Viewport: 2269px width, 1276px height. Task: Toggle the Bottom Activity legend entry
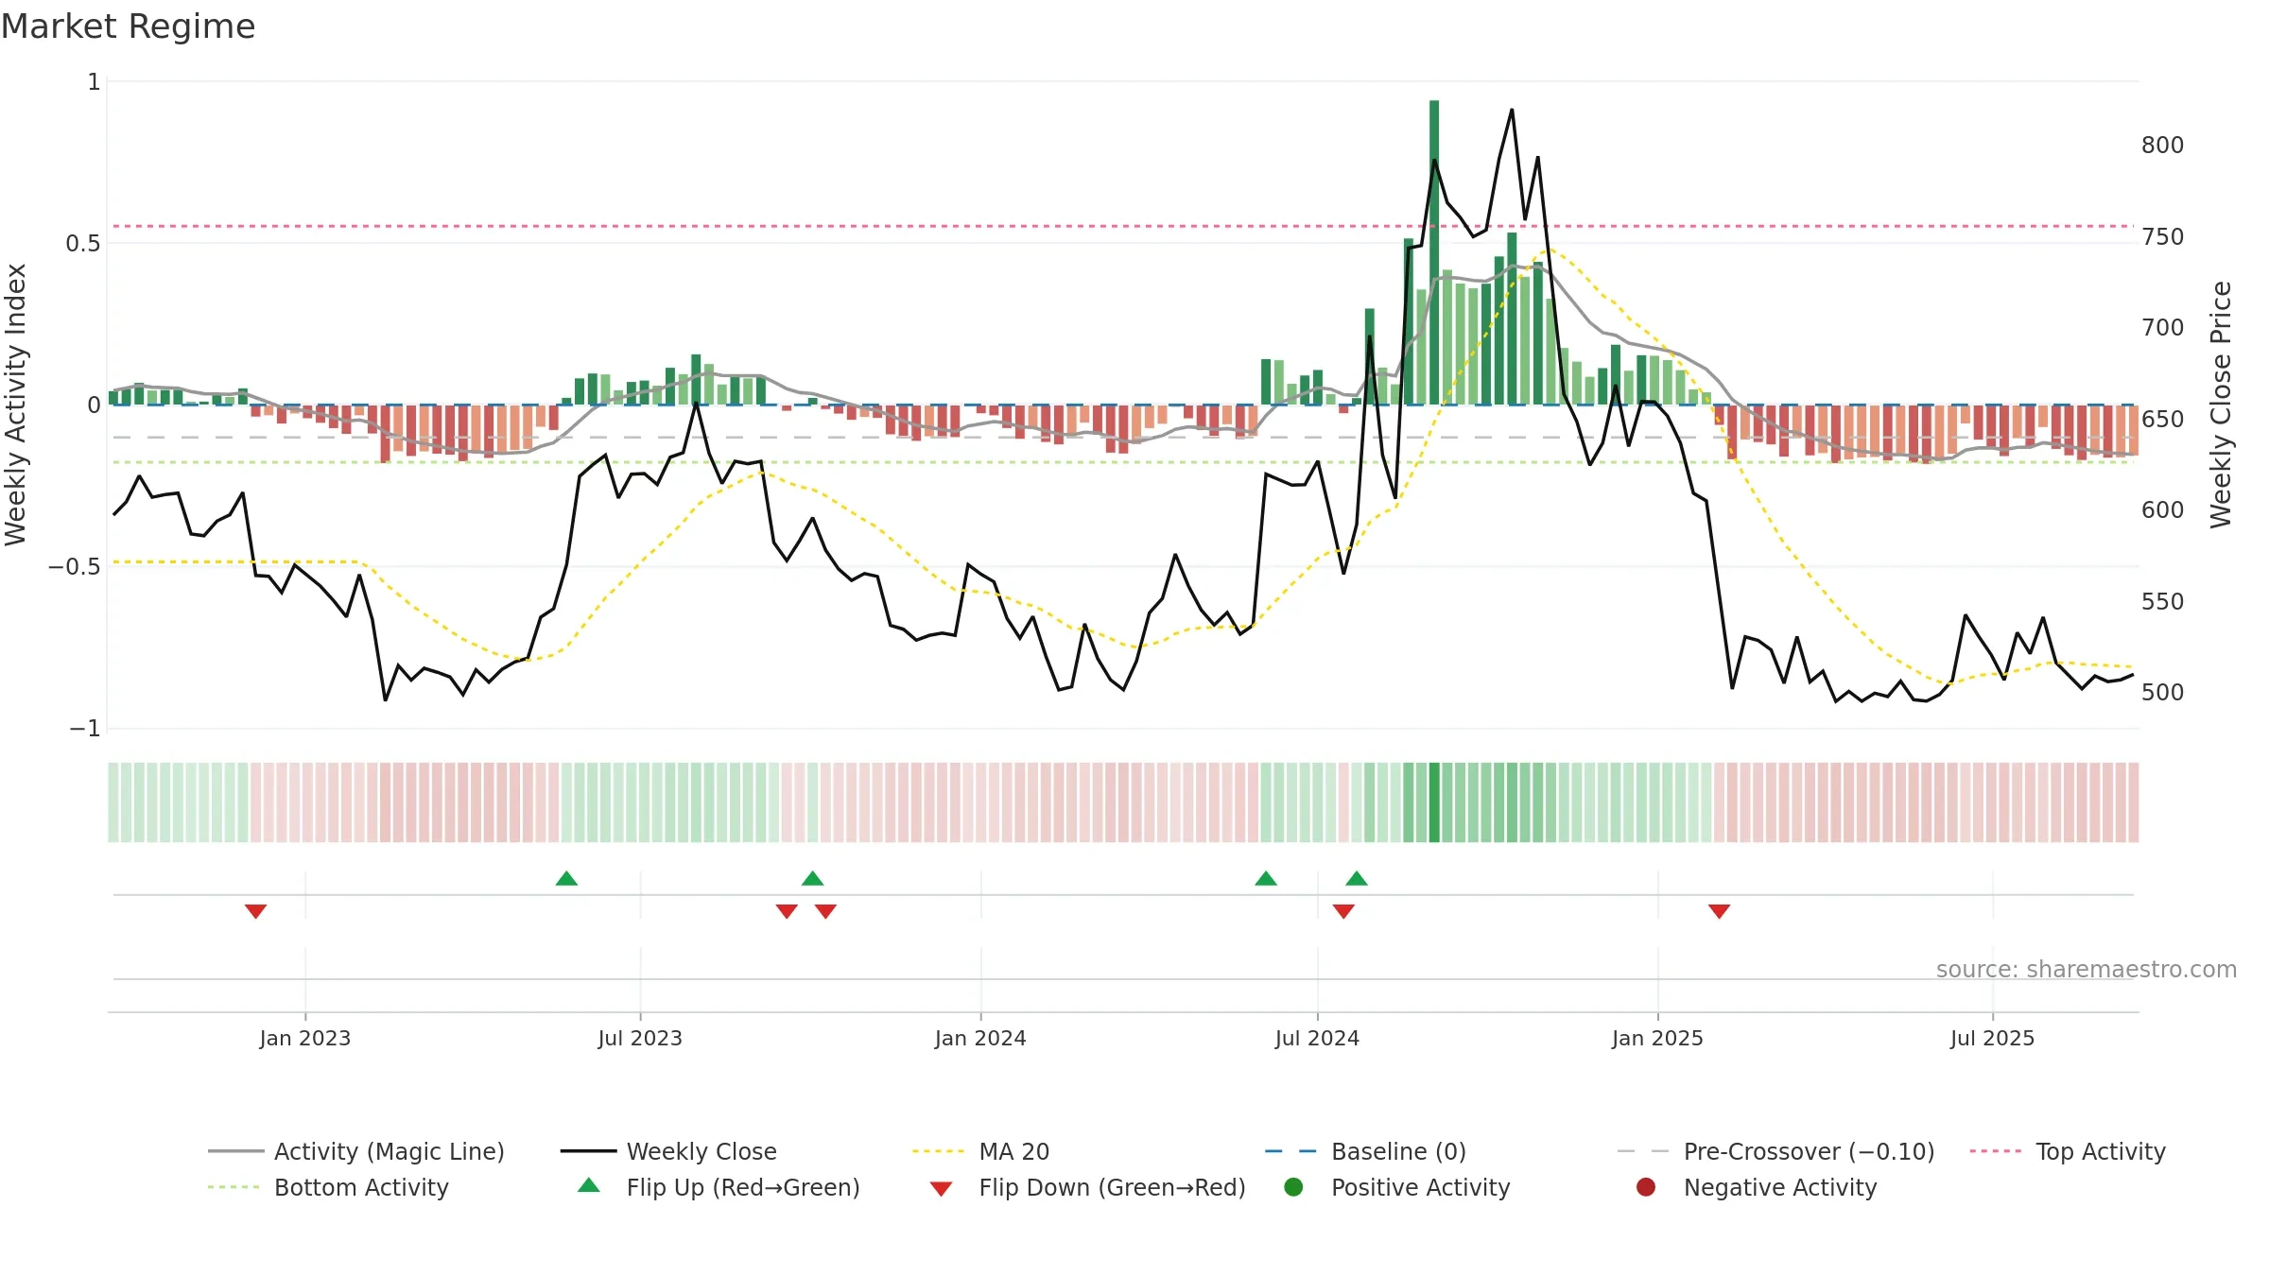pyautogui.click(x=328, y=1187)
